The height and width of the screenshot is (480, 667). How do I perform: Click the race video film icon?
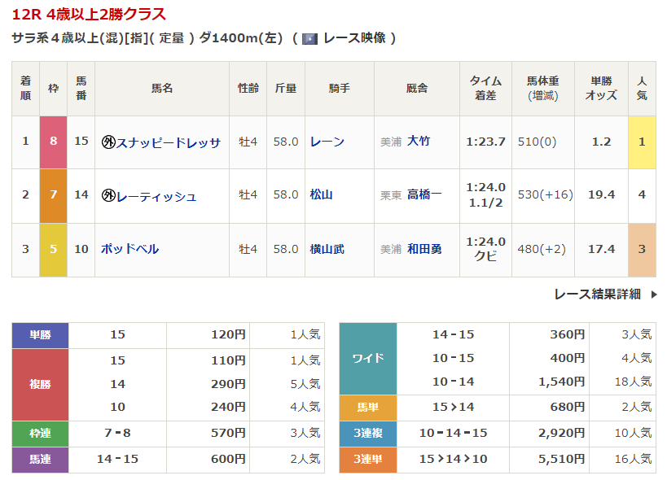click(x=309, y=38)
